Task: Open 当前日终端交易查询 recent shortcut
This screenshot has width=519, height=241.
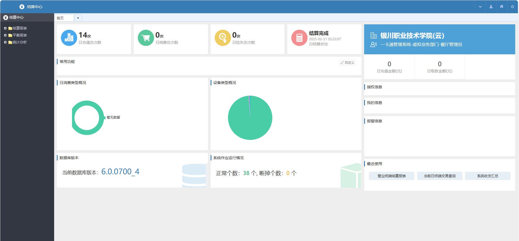Action: [440, 176]
